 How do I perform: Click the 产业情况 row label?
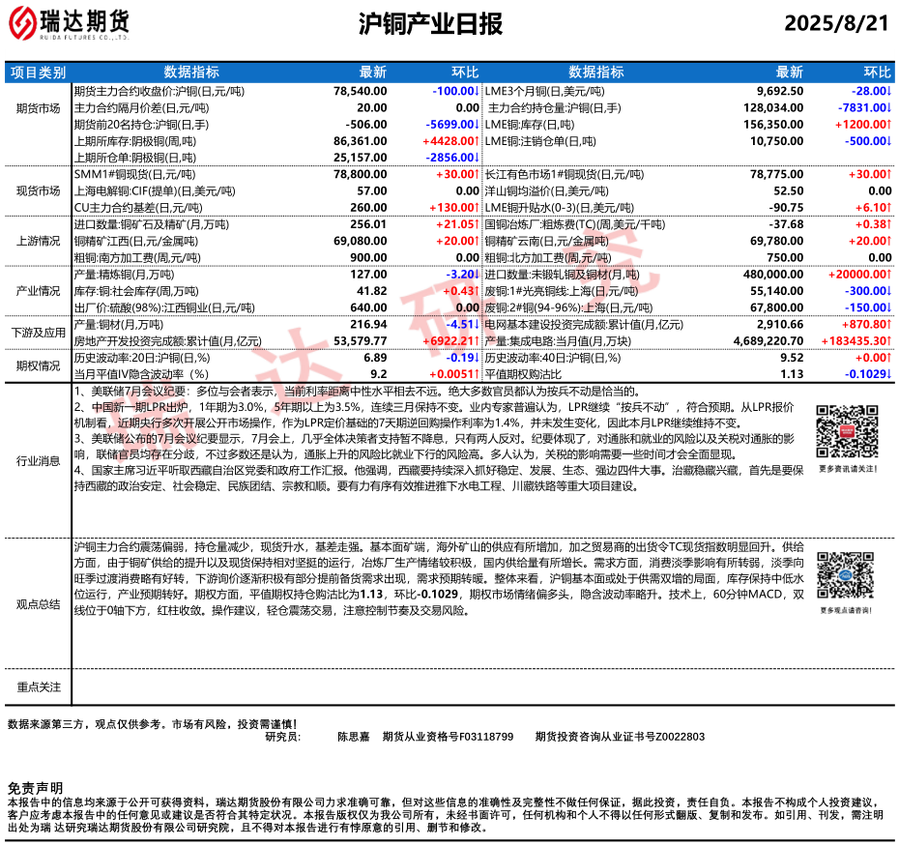click(x=39, y=290)
